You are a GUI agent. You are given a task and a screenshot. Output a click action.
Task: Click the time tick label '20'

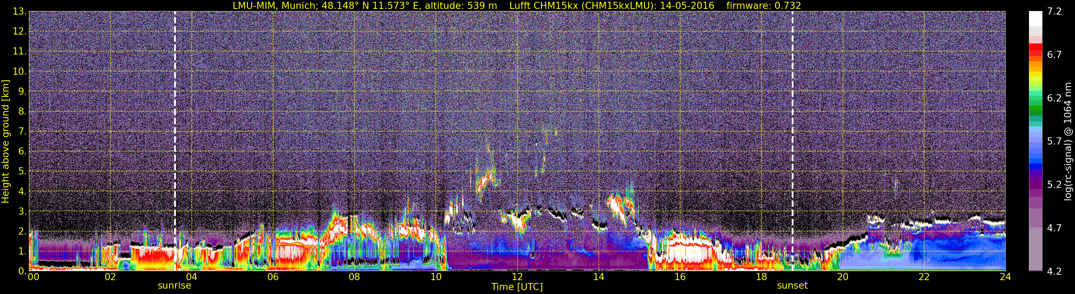(x=843, y=277)
